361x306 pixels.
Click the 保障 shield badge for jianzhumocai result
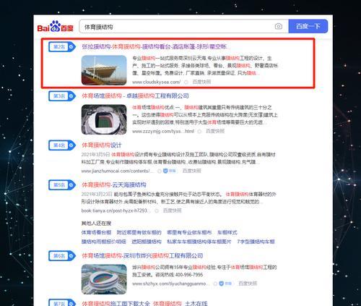pos(170,171)
